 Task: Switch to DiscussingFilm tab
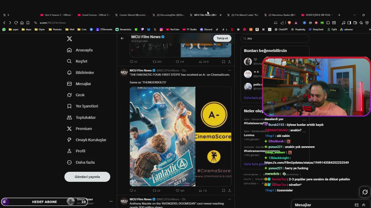168,15
